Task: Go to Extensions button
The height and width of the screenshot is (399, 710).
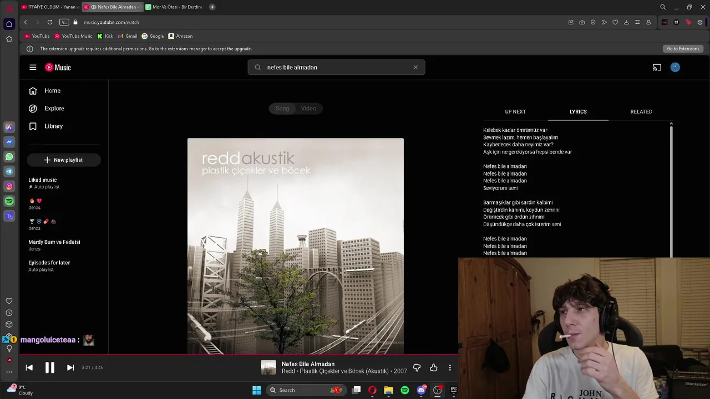Action: click(683, 49)
